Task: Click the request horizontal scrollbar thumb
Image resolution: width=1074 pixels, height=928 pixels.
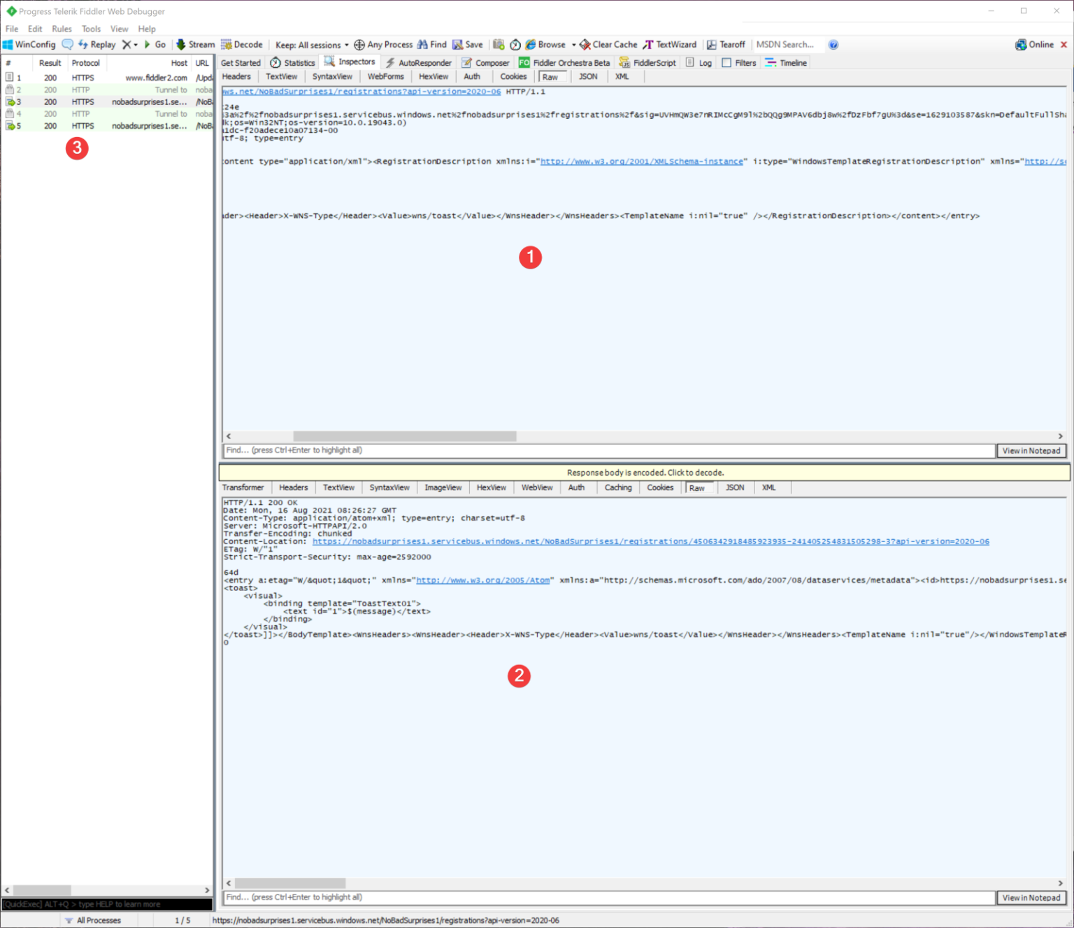Action: point(404,436)
